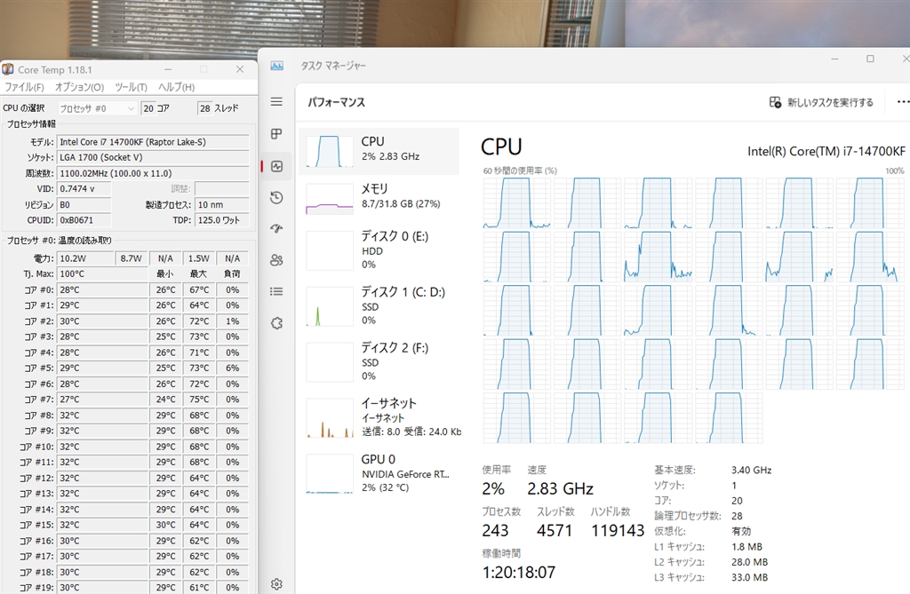The width and height of the screenshot is (910, 594).
Task: Open Task Manager settings gear
Action: [x=277, y=583]
